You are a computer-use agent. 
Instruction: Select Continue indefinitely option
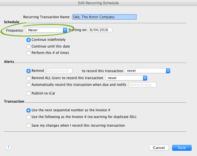click(28, 40)
